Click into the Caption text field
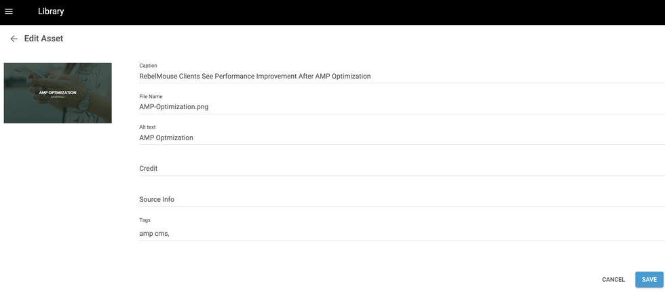The width and height of the screenshot is (665, 292). point(400,77)
